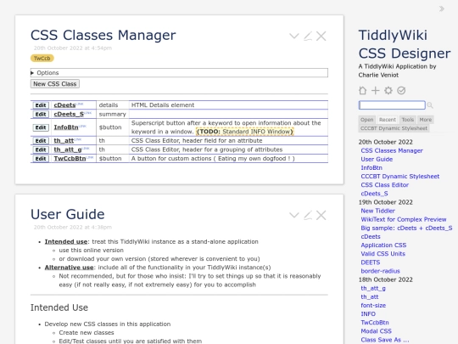Open WikiText for Complex Preview link
This screenshot has height=344, width=458.
tap(404, 219)
